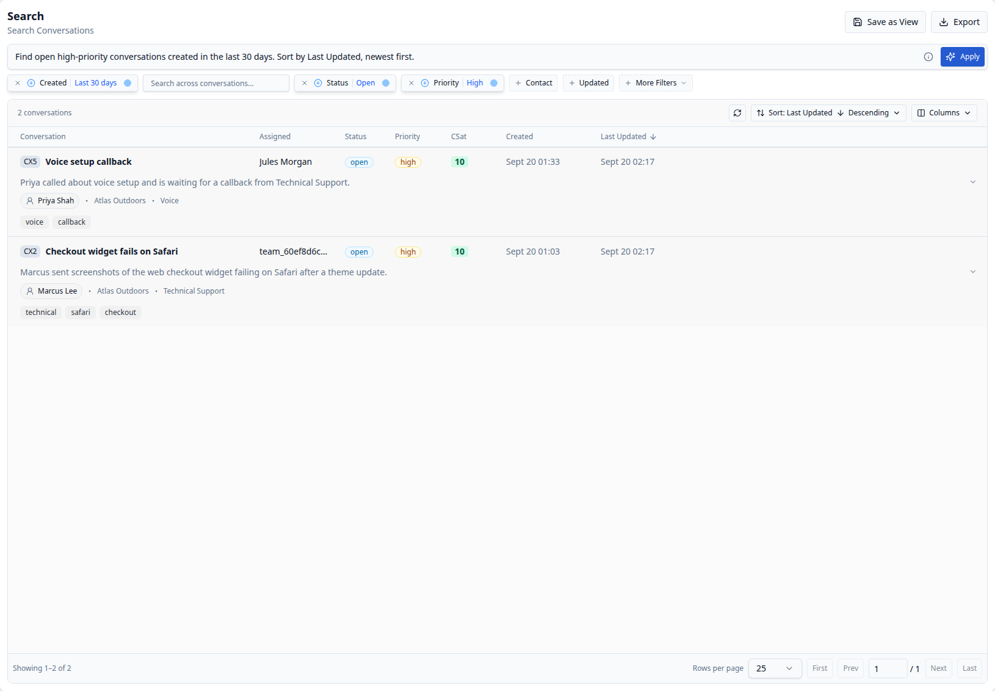Image resolution: width=995 pixels, height=691 pixels.
Task: Select the technical tag
Action: tap(41, 313)
